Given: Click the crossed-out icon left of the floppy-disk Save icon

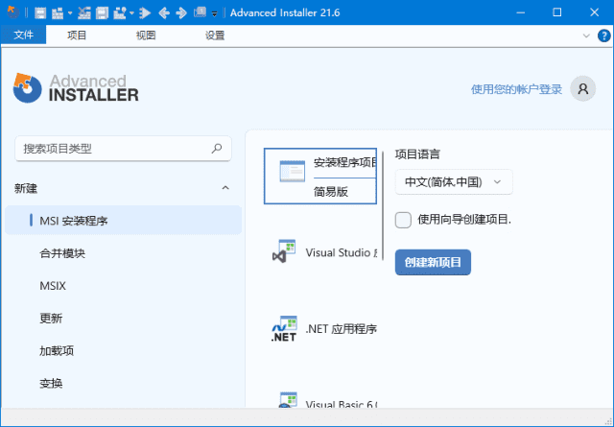Looking at the screenshot, I should click(x=83, y=12).
